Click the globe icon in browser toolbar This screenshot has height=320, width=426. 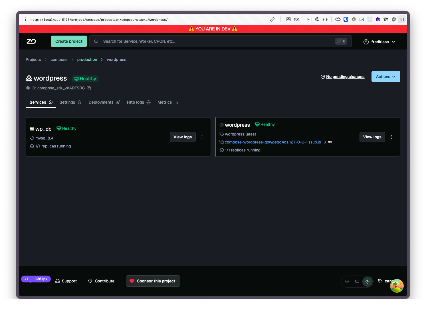coord(317,19)
